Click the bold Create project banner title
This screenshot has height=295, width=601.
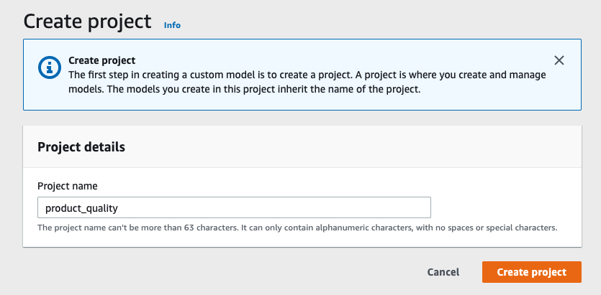point(101,61)
